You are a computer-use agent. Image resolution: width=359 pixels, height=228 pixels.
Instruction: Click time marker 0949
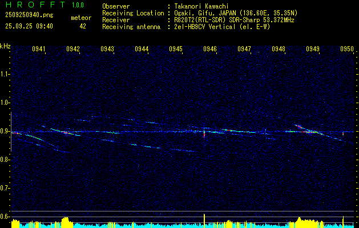tap(313, 48)
